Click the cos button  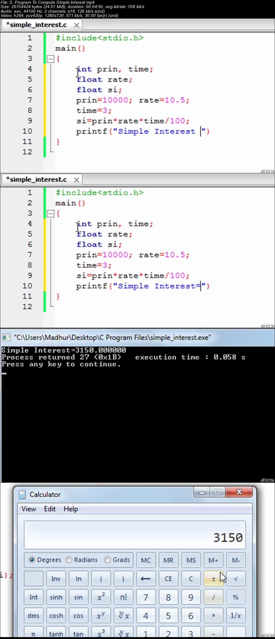pyautogui.click(x=78, y=616)
